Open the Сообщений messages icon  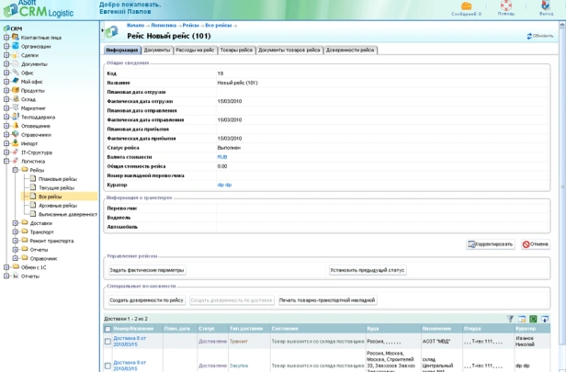467,6
